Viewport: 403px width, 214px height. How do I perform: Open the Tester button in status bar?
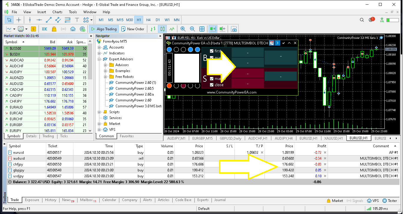coord(390,201)
